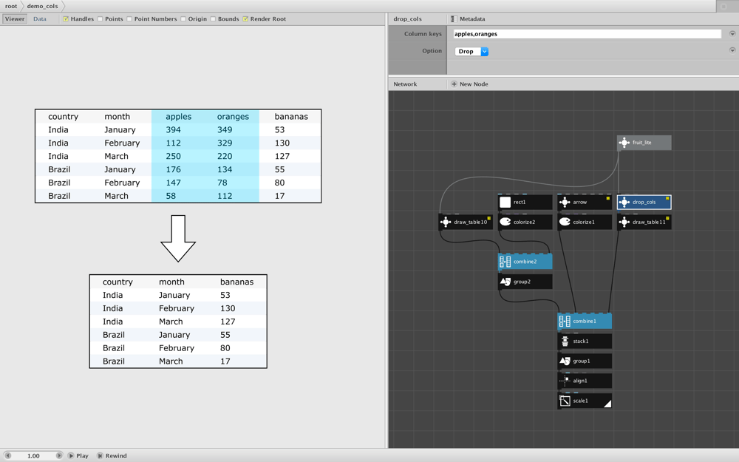
Task: Toggle the Render Root checkbox
Action: (245, 19)
